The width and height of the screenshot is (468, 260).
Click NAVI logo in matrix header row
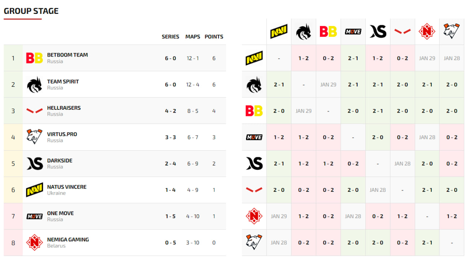click(279, 32)
